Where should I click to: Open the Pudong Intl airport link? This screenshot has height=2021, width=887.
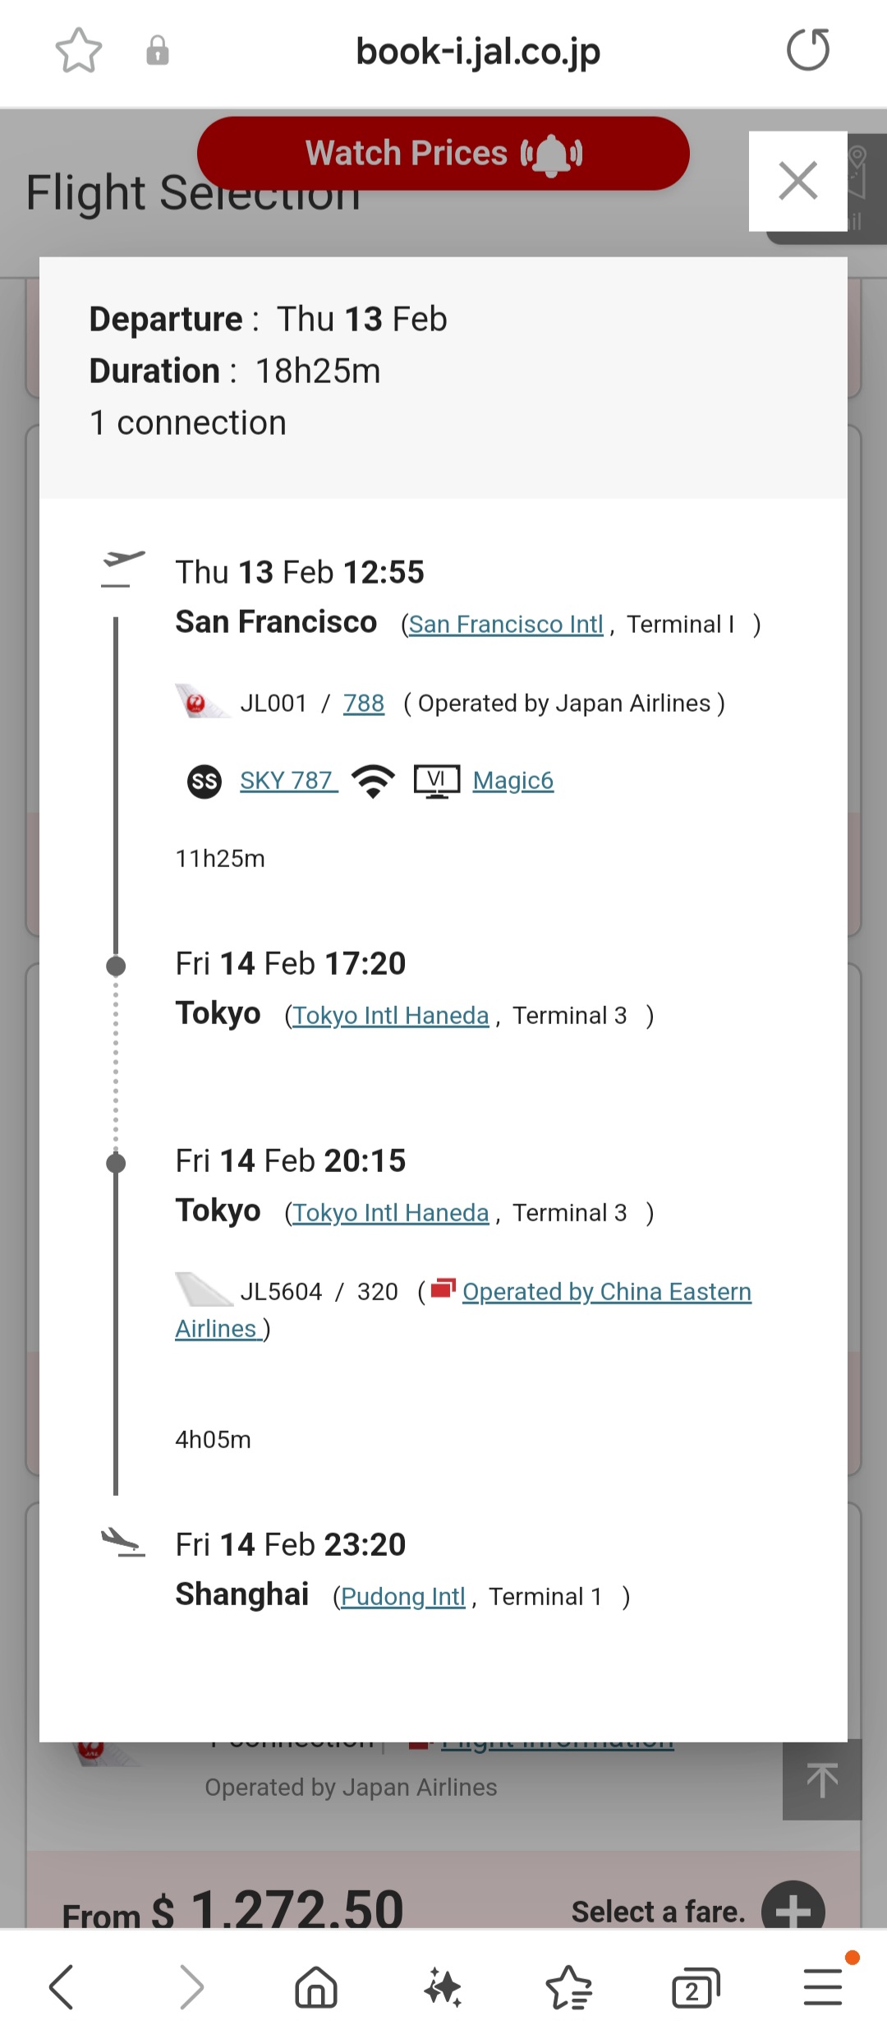[403, 1597]
